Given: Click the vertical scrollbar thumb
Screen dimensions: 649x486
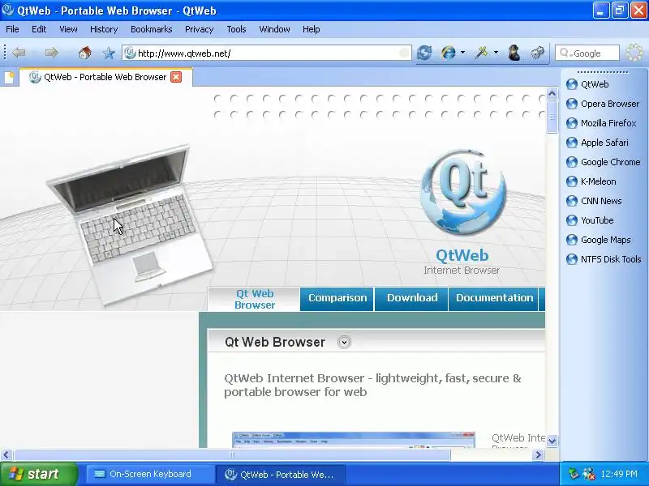Looking at the screenshot, I should click(552, 117).
